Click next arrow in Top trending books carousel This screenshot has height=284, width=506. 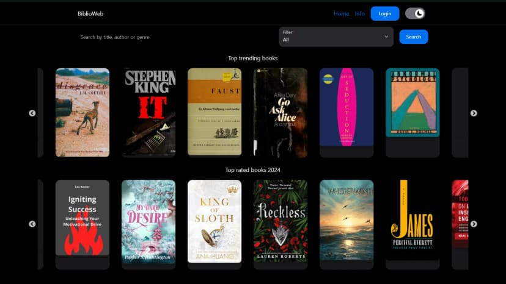click(474, 113)
